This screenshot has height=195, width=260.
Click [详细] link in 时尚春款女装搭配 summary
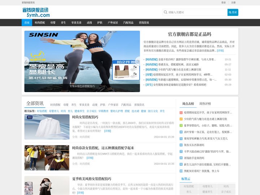(90, 158)
